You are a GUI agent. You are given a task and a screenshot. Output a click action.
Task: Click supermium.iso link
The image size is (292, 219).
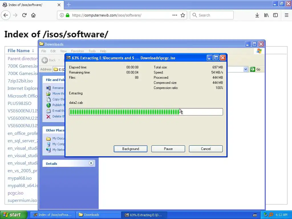pos(22,200)
